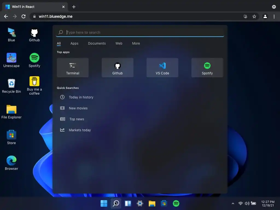Screen dimensions: 280x210
Task: Click the volume speaker tray icon
Action: tap(247, 203)
